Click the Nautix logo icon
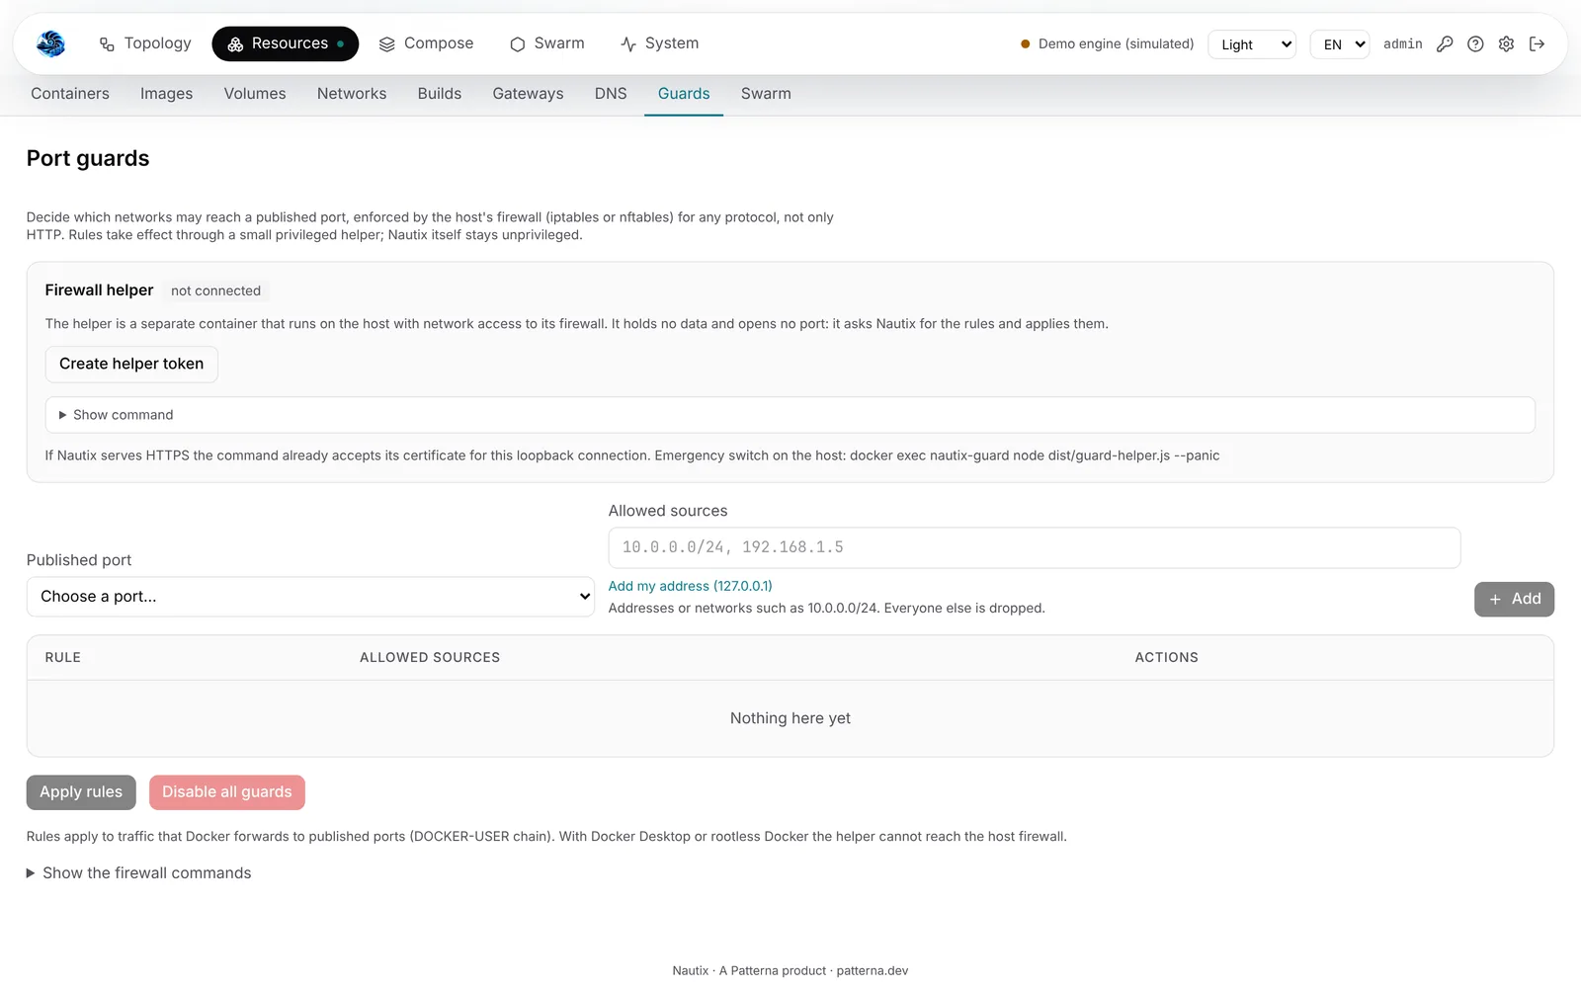This screenshot has width=1581, height=988. (x=50, y=43)
